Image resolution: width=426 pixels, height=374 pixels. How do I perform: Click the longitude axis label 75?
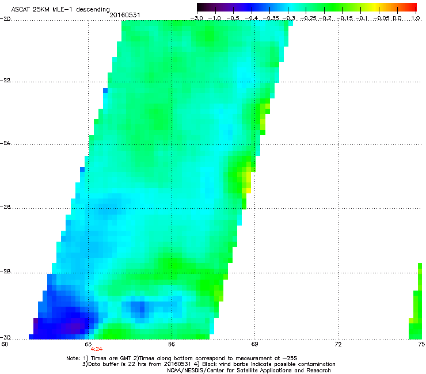(421, 344)
